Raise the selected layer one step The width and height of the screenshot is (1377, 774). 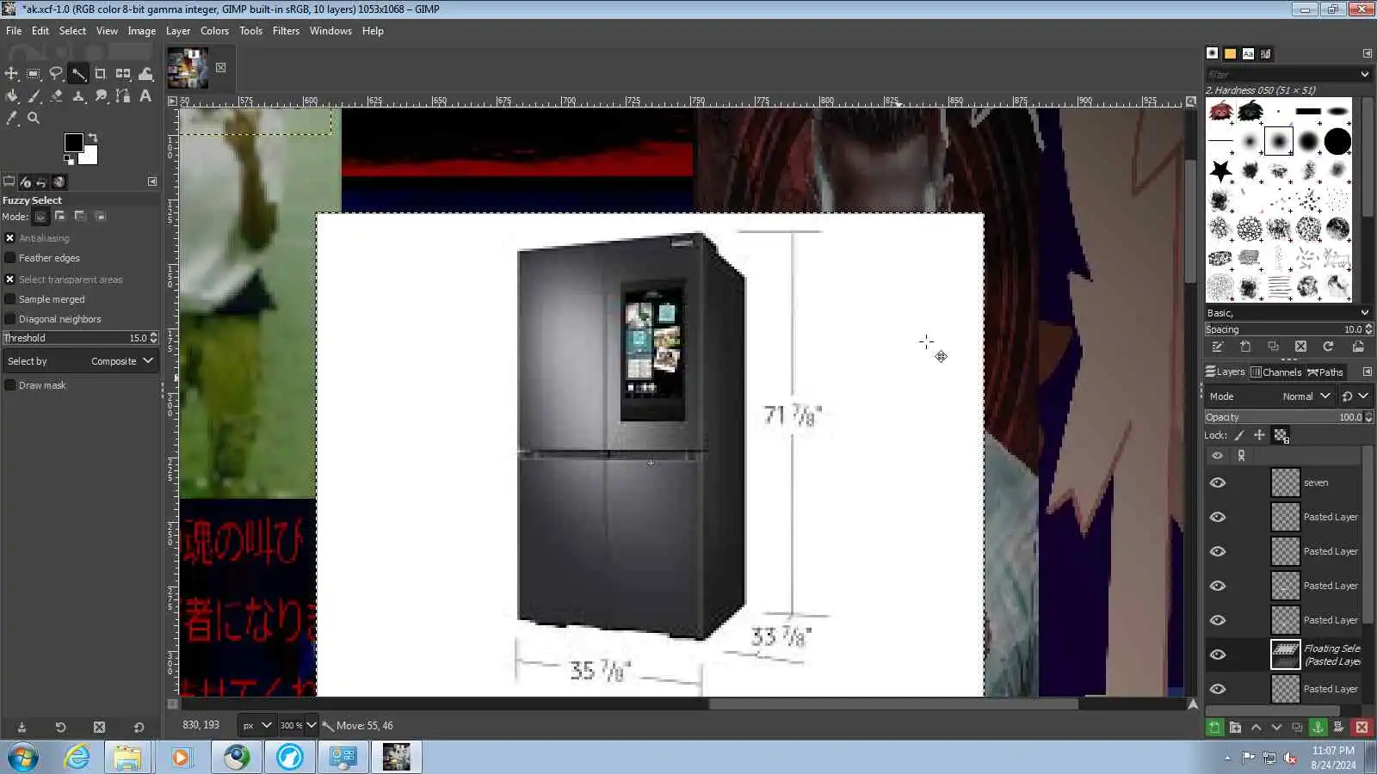[x=1256, y=728]
